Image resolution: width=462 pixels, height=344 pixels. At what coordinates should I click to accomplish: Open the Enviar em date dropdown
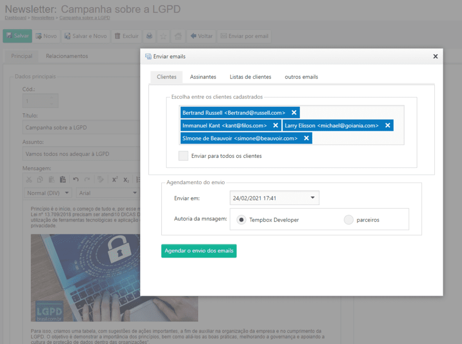[313, 198]
